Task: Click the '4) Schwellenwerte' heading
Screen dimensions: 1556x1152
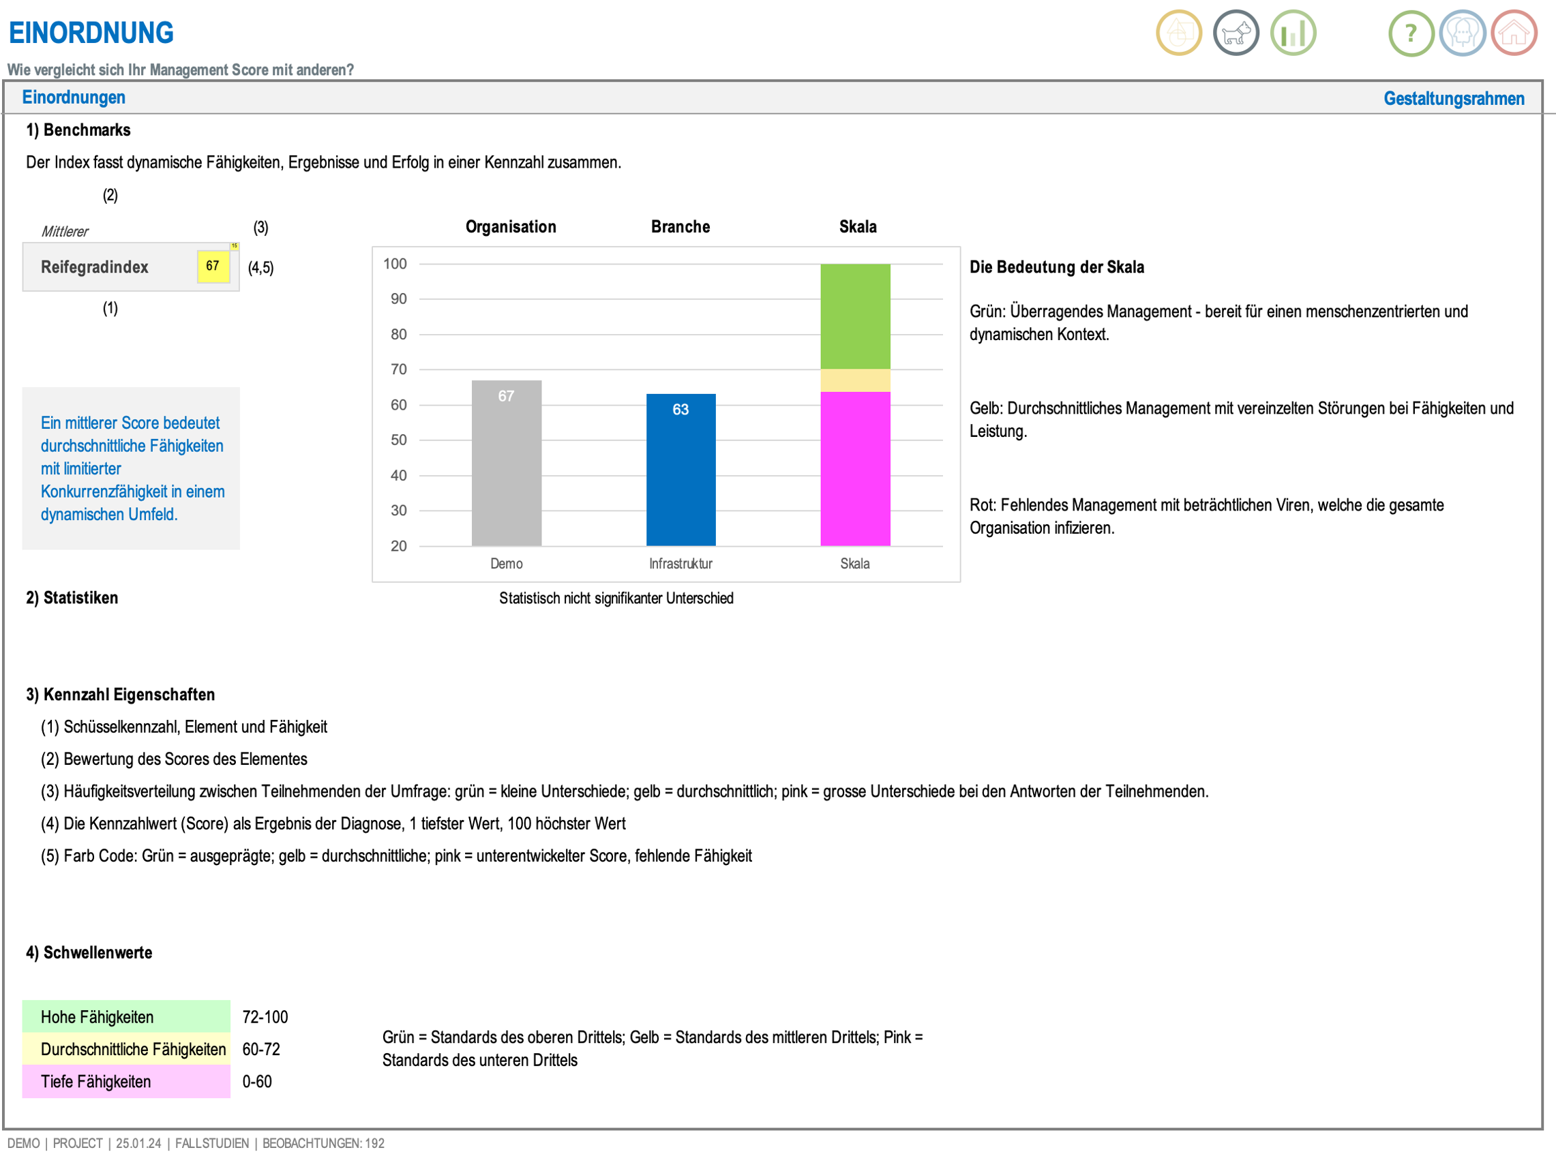Action: tap(89, 952)
